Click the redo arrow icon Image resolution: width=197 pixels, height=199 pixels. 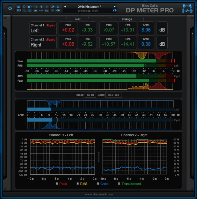(x=36, y=7)
